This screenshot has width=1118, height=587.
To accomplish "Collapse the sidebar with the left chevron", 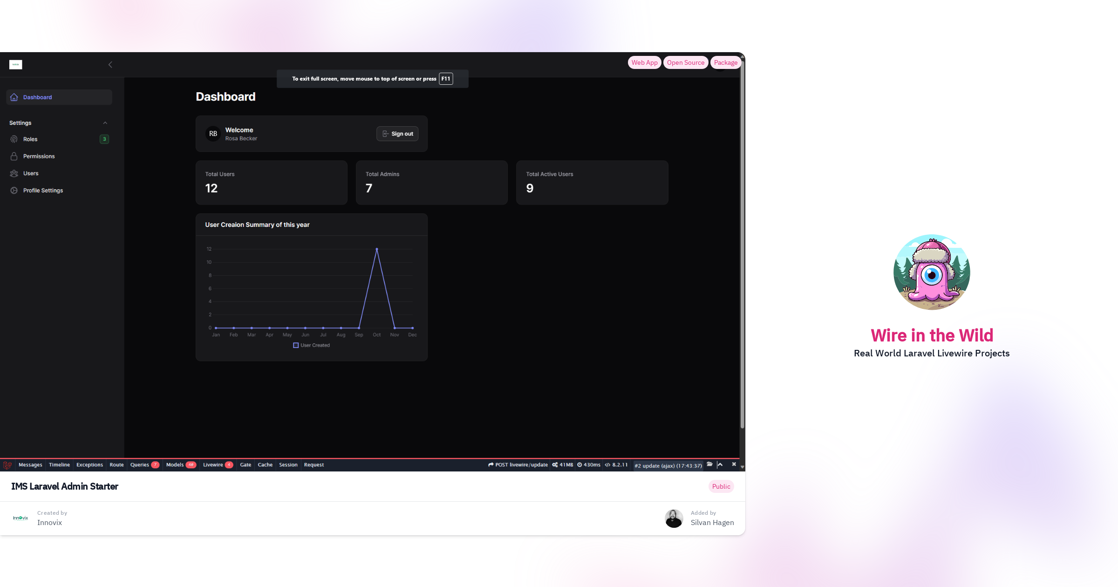I will pos(110,64).
